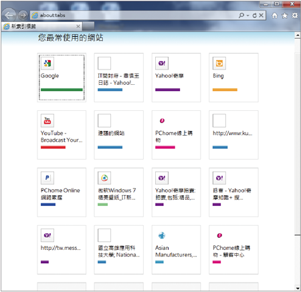Open the PChome Online tile
This screenshot has width=301, height=292.
62,192
